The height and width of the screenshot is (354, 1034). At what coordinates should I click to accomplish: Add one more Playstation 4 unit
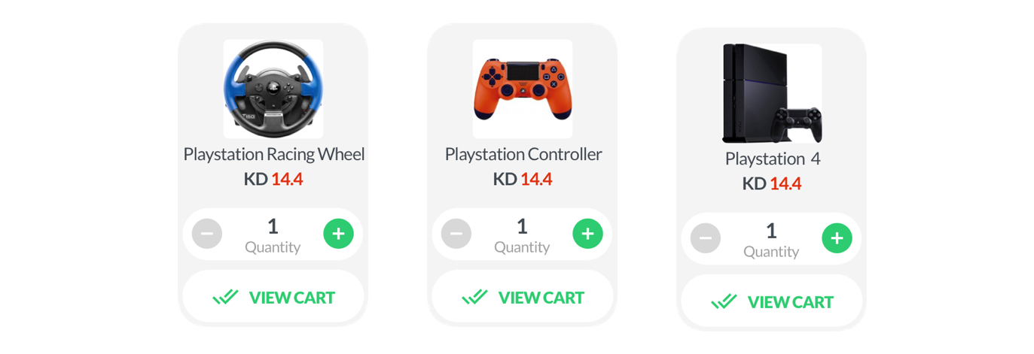coord(837,238)
